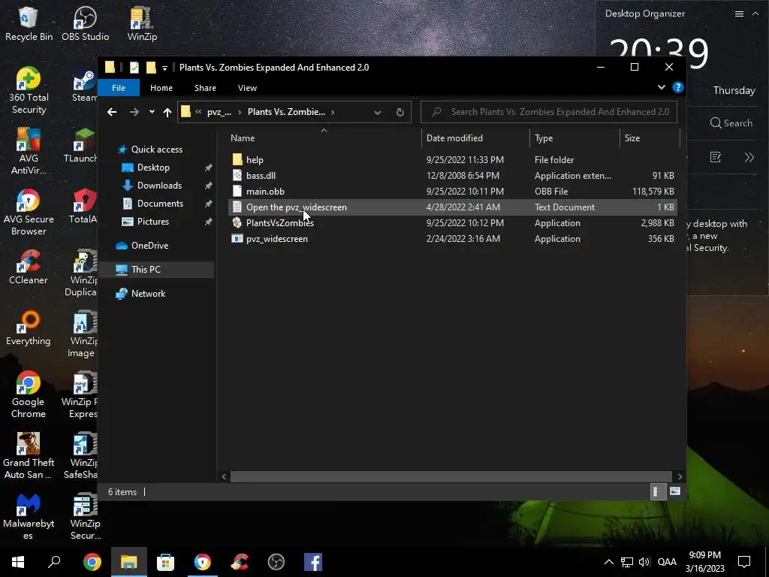
Task: Select the pvz_widescreen application icon
Action: click(x=237, y=238)
